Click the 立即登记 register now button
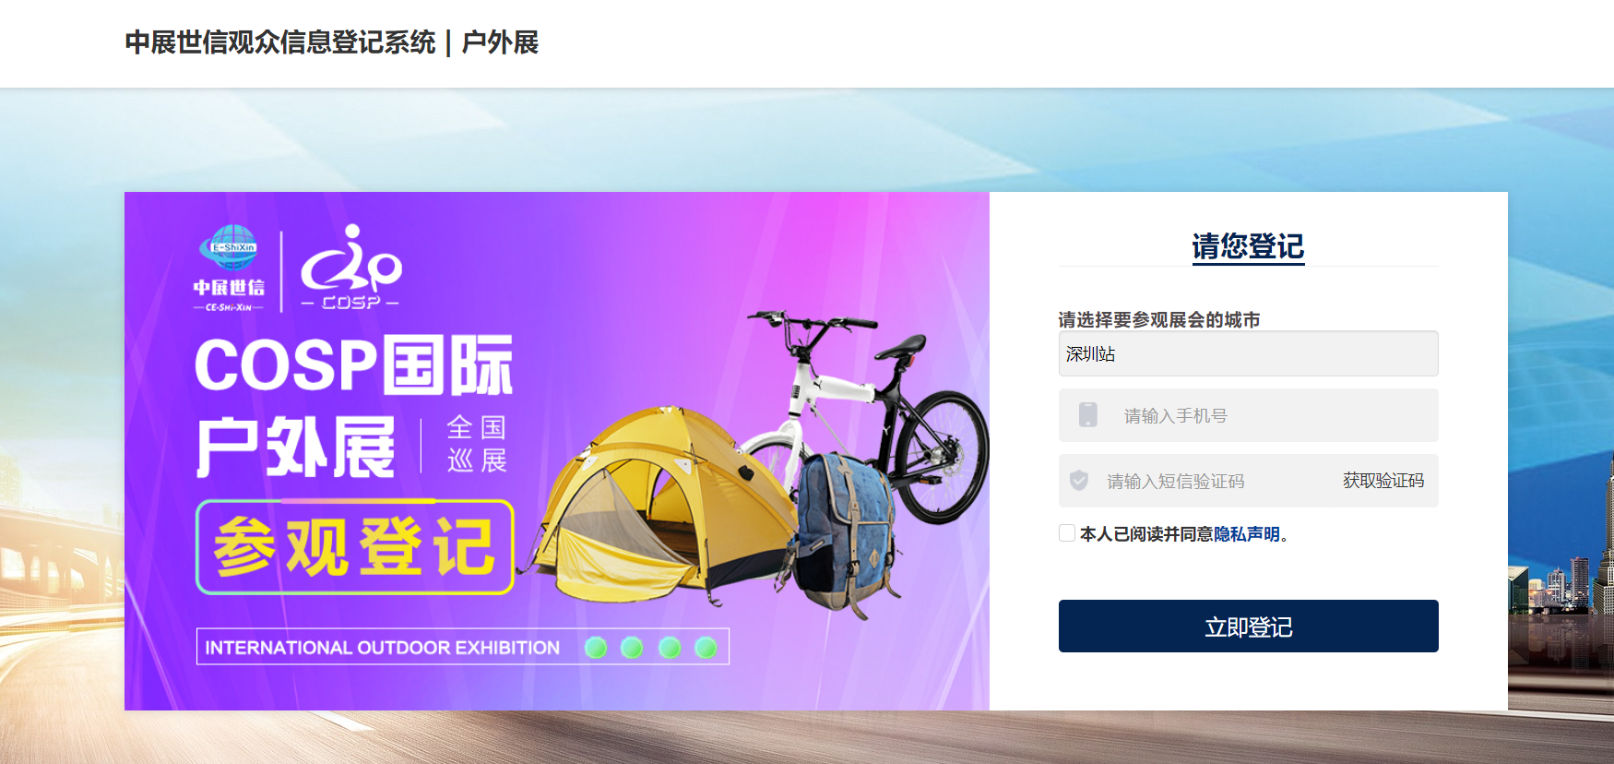This screenshot has width=1614, height=764. tap(1248, 627)
